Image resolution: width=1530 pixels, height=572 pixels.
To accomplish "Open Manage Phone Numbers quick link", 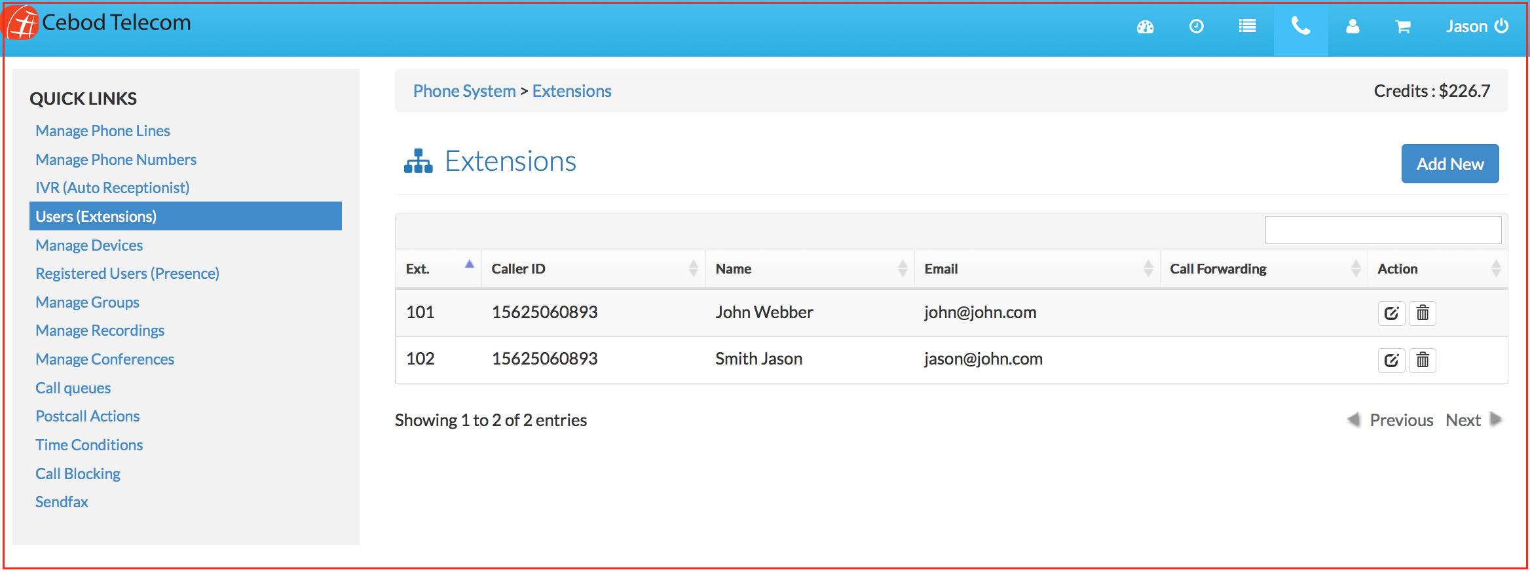I will [116, 160].
